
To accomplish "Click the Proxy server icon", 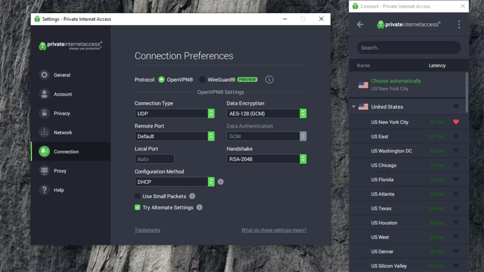I will (x=44, y=170).
